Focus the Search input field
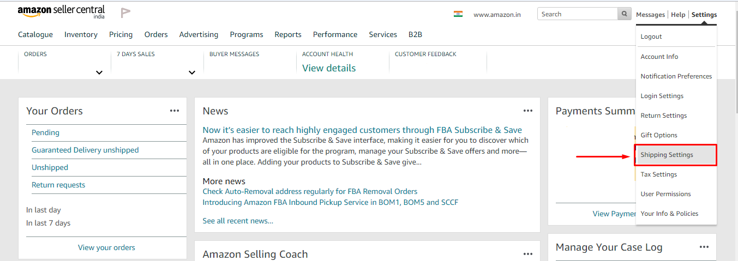Screen dimensions: 738x261 click(x=578, y=14)
